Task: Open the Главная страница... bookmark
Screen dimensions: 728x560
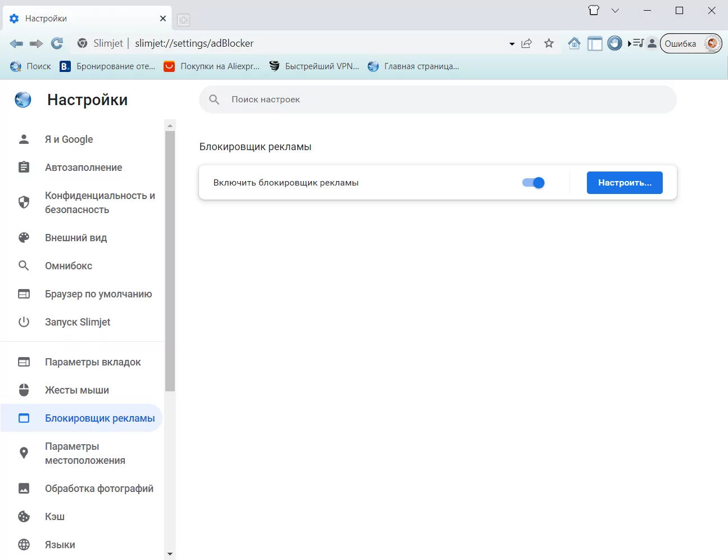Action: [x=414, y=66]
